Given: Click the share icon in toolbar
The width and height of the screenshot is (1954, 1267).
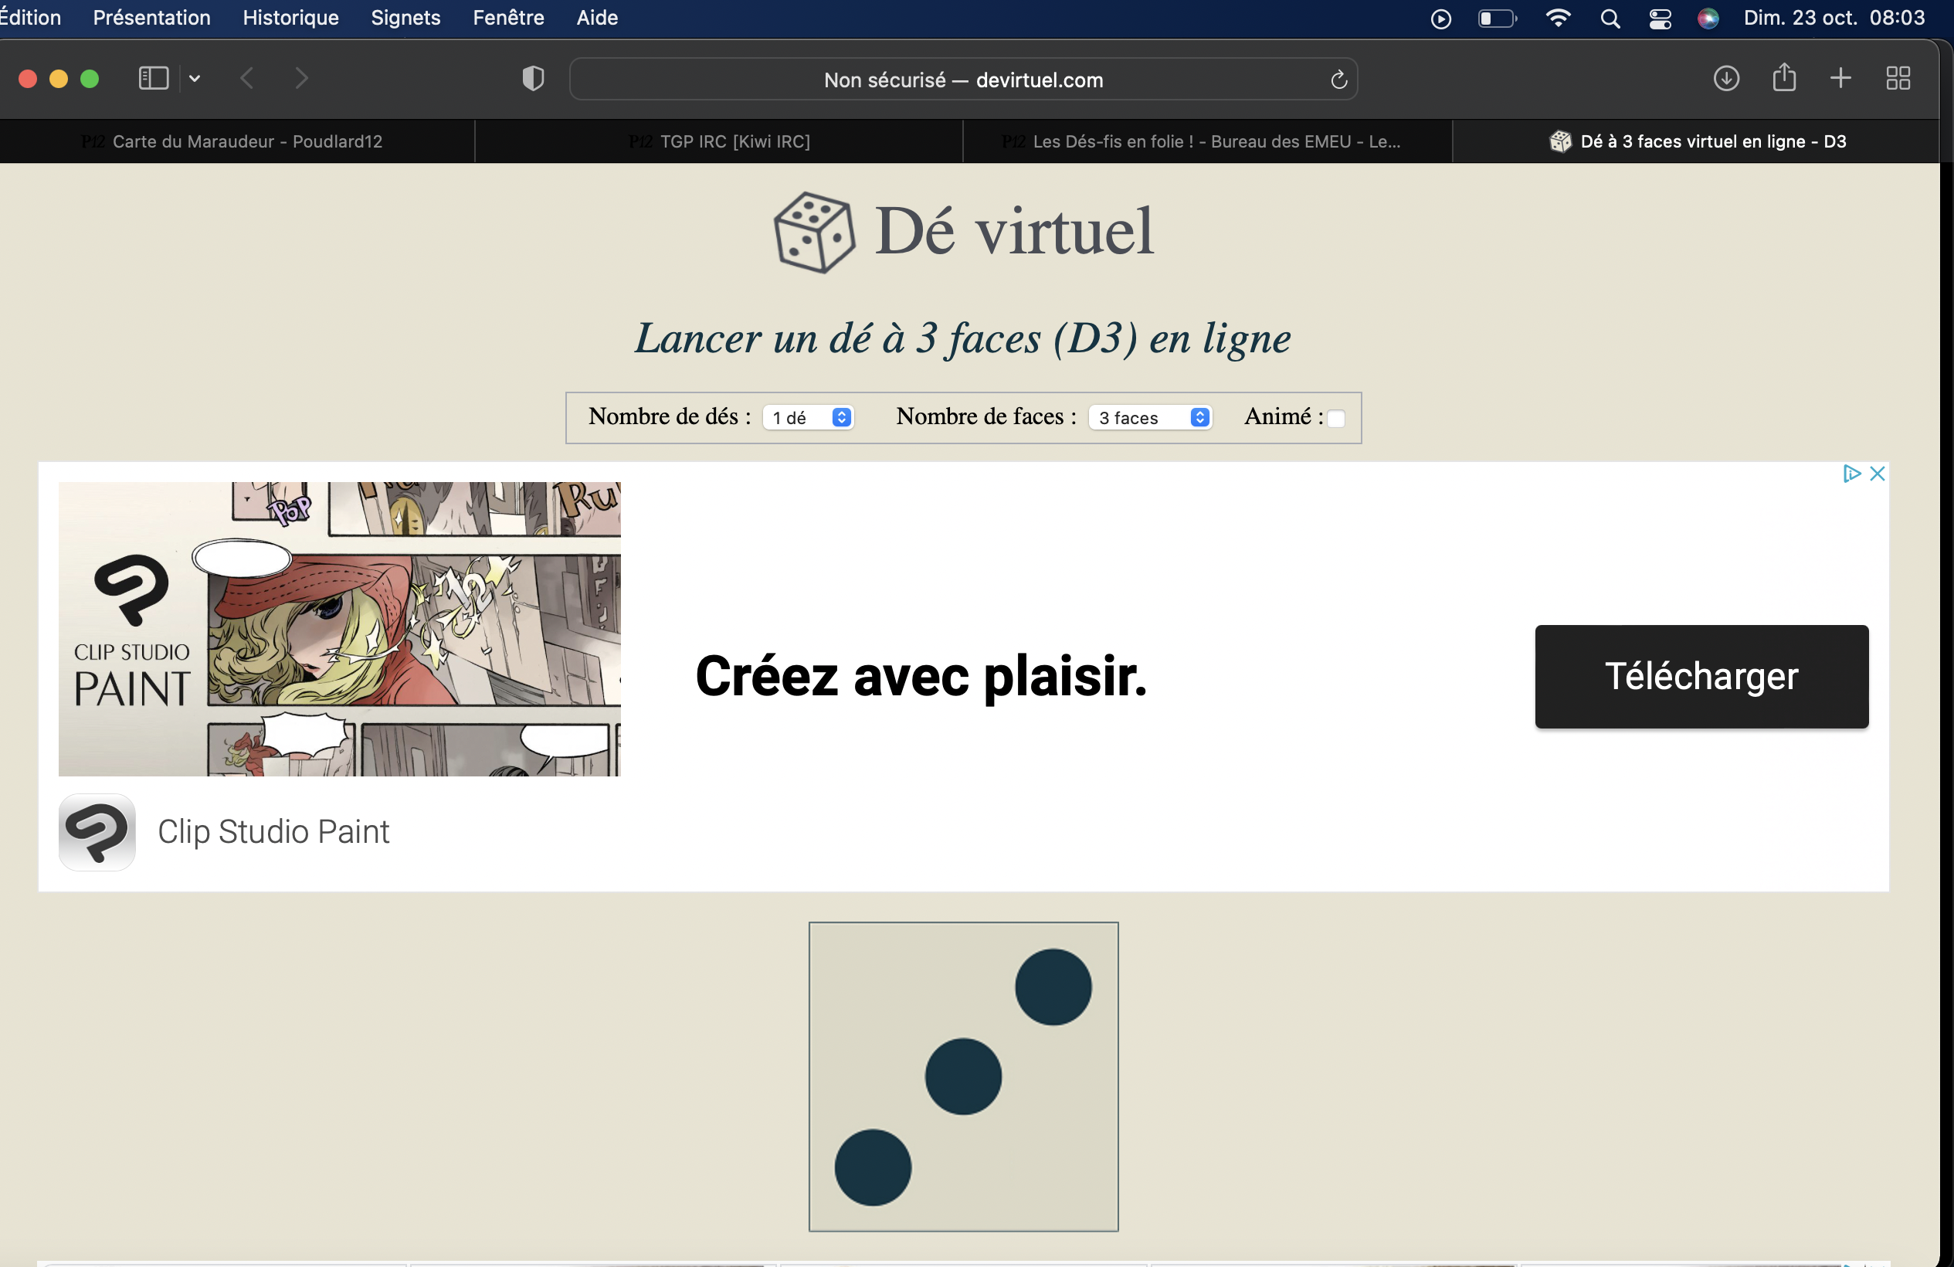Looking at the screenshot, I should tap(1783, 79).
